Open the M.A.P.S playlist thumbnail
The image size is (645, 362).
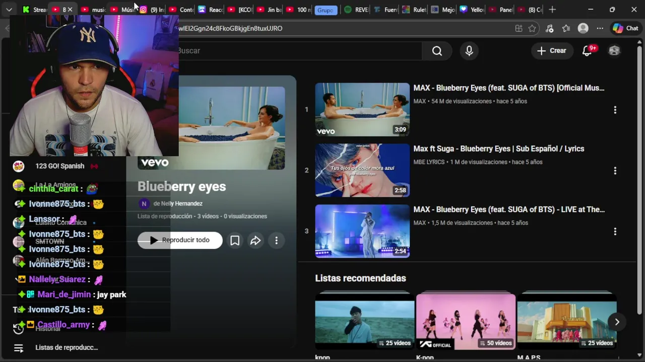coord(567,322)
